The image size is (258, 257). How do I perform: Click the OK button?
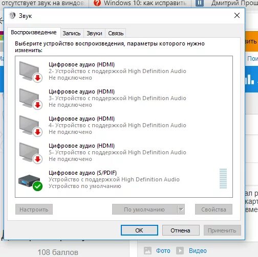coord(139,230)
